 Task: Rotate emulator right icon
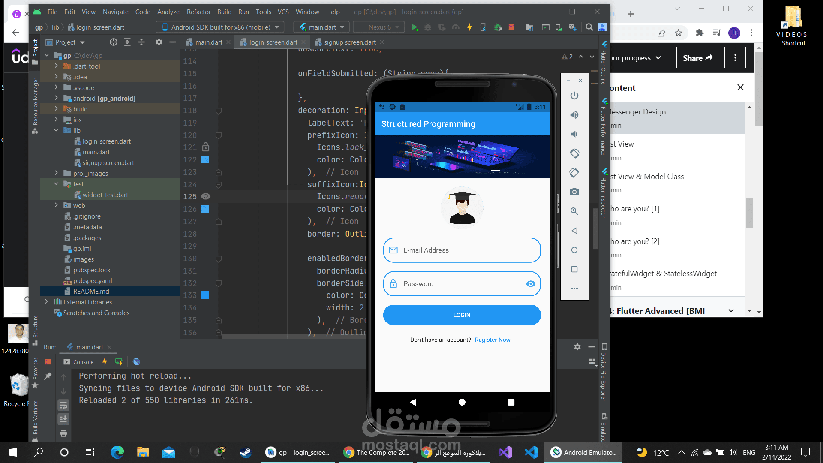click(x=574, y=173)
